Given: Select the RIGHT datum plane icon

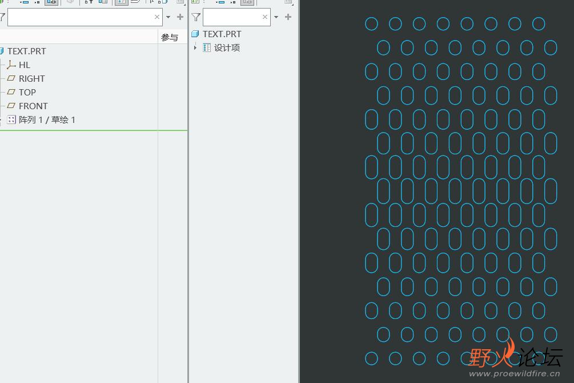Looking at the screenshot, I should (11, 78).
